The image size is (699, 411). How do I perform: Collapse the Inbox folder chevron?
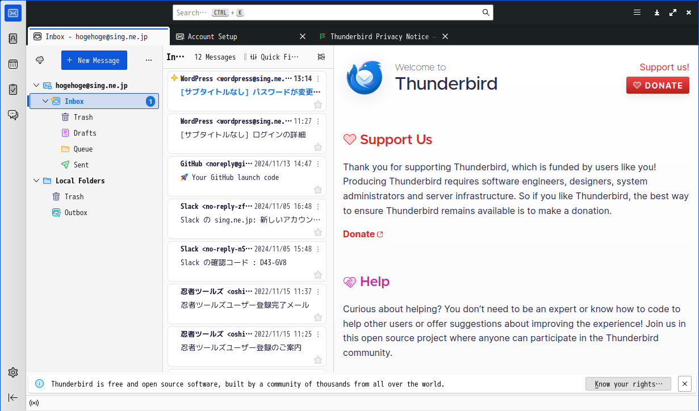point(45,101)
